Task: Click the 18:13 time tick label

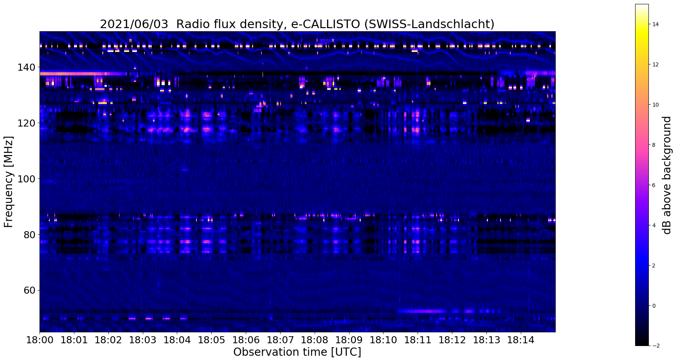Action: (486, 340)
